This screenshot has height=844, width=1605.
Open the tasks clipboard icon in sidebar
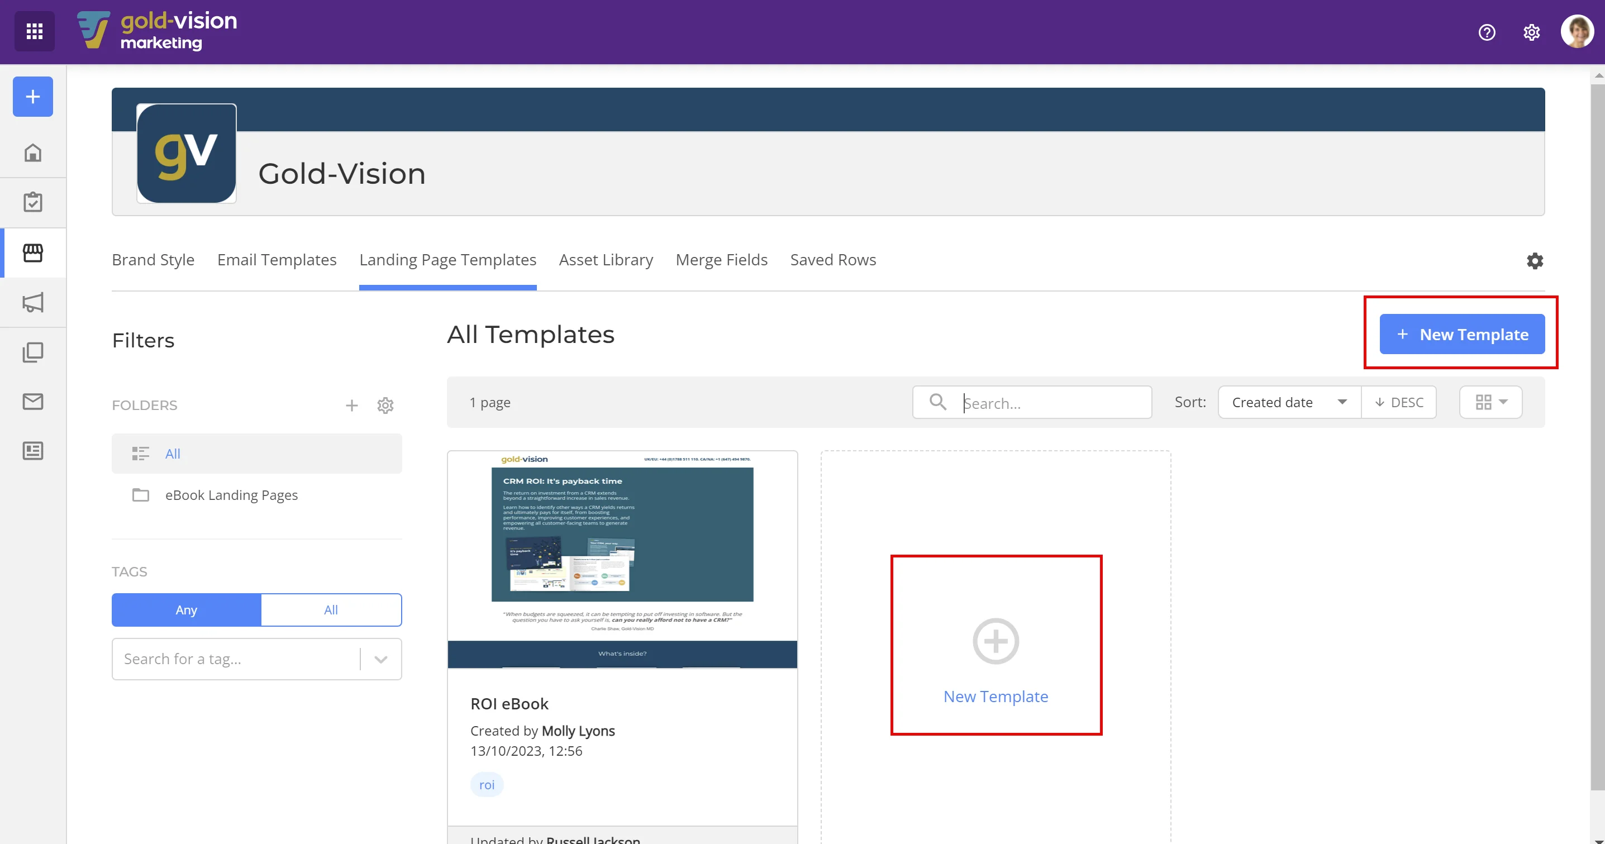click(x=33, y=202)
